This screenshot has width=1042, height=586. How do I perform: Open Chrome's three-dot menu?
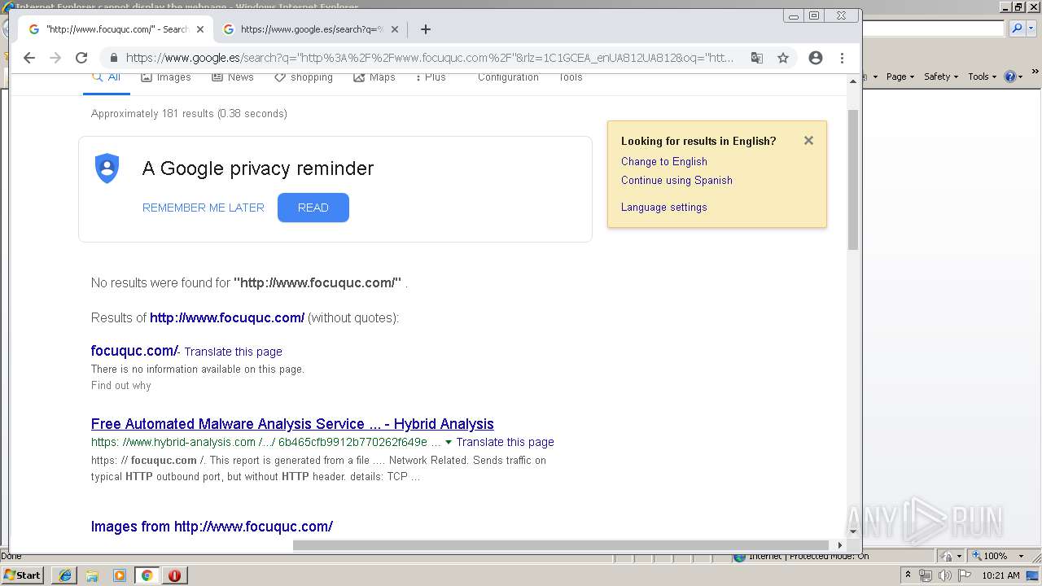click(843, 58)
